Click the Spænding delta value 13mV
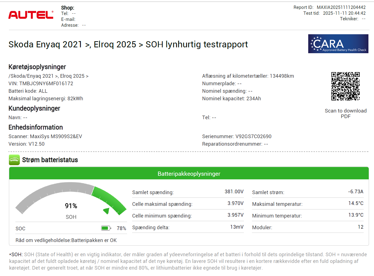 [237, 227]
